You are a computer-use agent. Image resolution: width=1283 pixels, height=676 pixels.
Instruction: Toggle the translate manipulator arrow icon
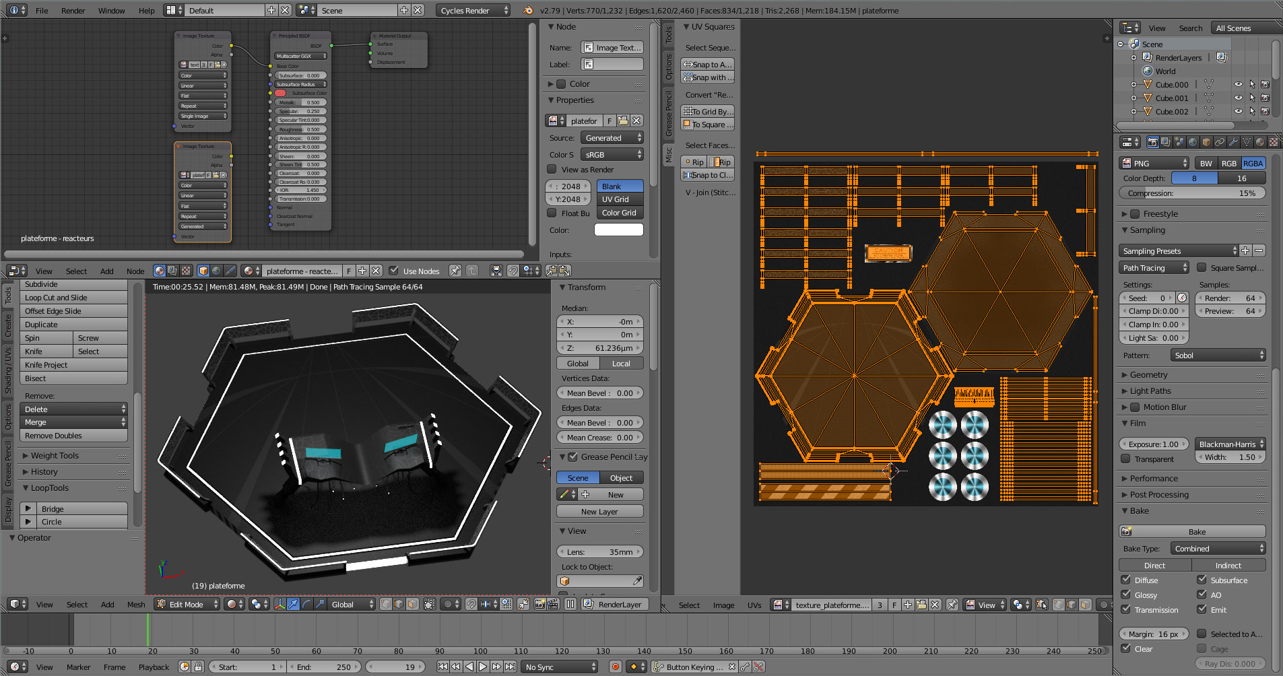[293, 604]
